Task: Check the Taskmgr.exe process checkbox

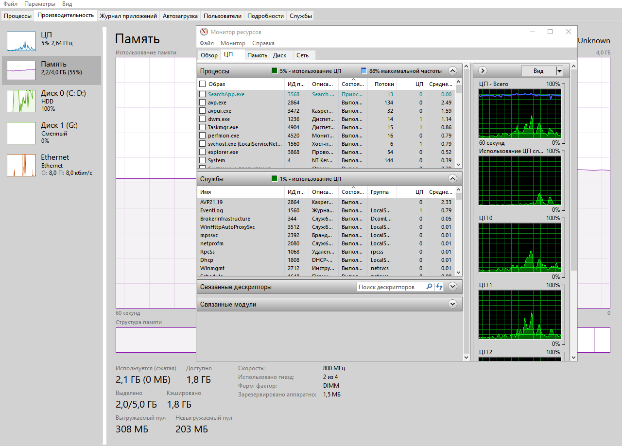Action: tap(203, 127)
